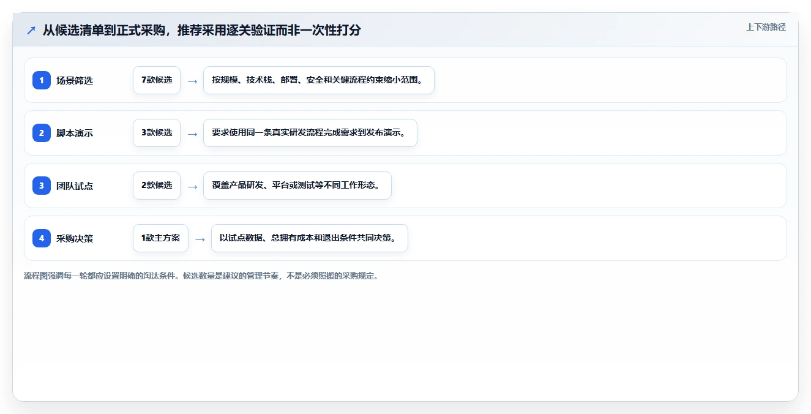811x414 pixels.
Task: Click the arrow after 1款主方案
Action: (x=200, y=239)
